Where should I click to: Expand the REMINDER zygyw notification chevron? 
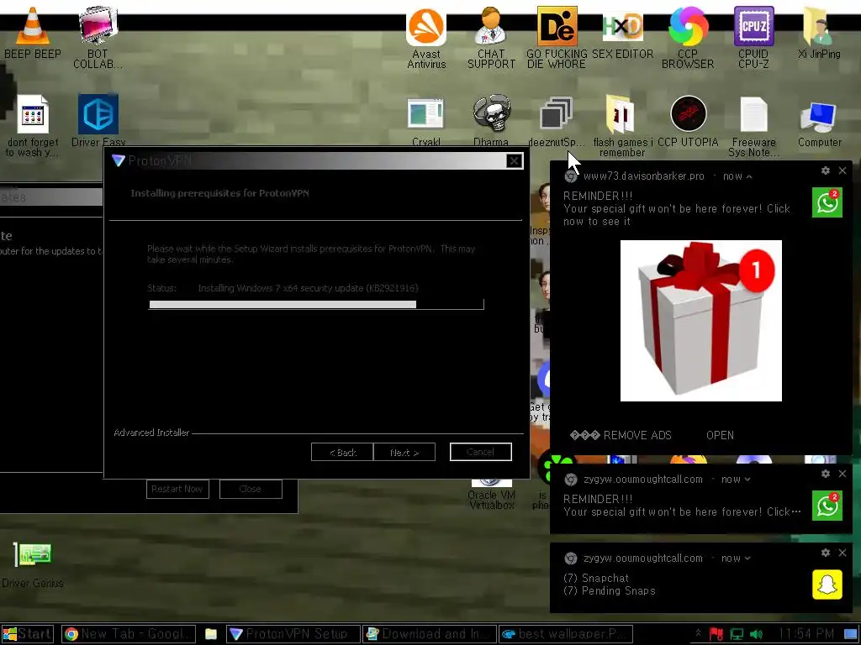coord(747,480)
